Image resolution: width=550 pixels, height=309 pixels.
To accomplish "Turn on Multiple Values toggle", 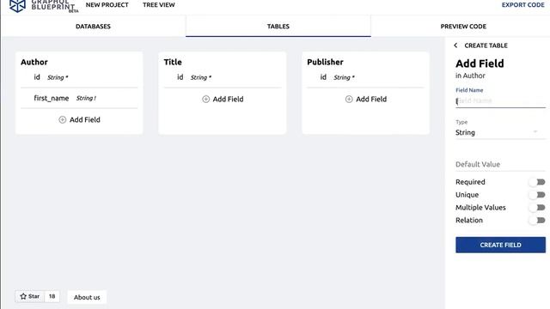I will coord(537,208).
